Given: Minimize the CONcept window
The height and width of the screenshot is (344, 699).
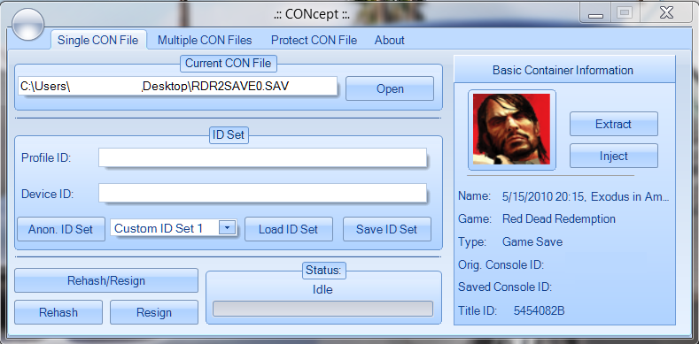Looking at the screenshot, I should [594, 14].
